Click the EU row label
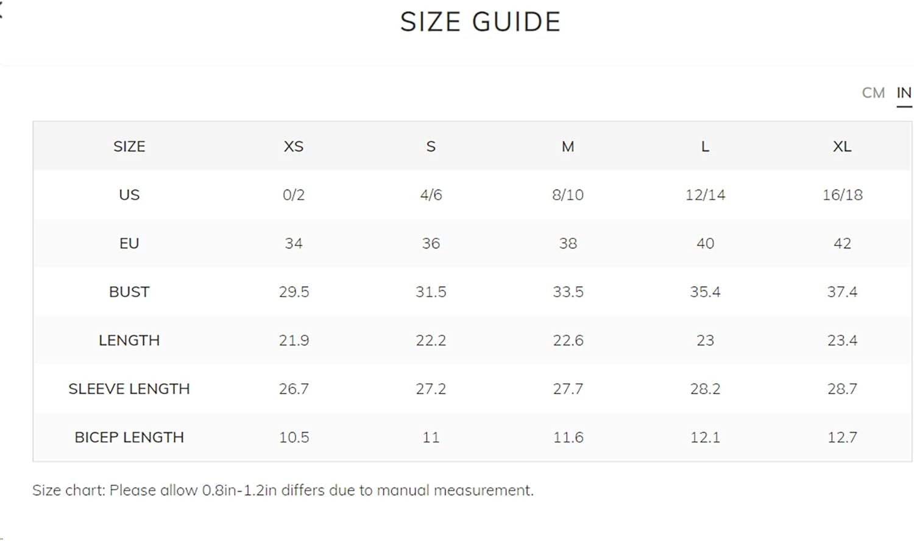Viewport: 914px width, 541px height. click(129, 244)
